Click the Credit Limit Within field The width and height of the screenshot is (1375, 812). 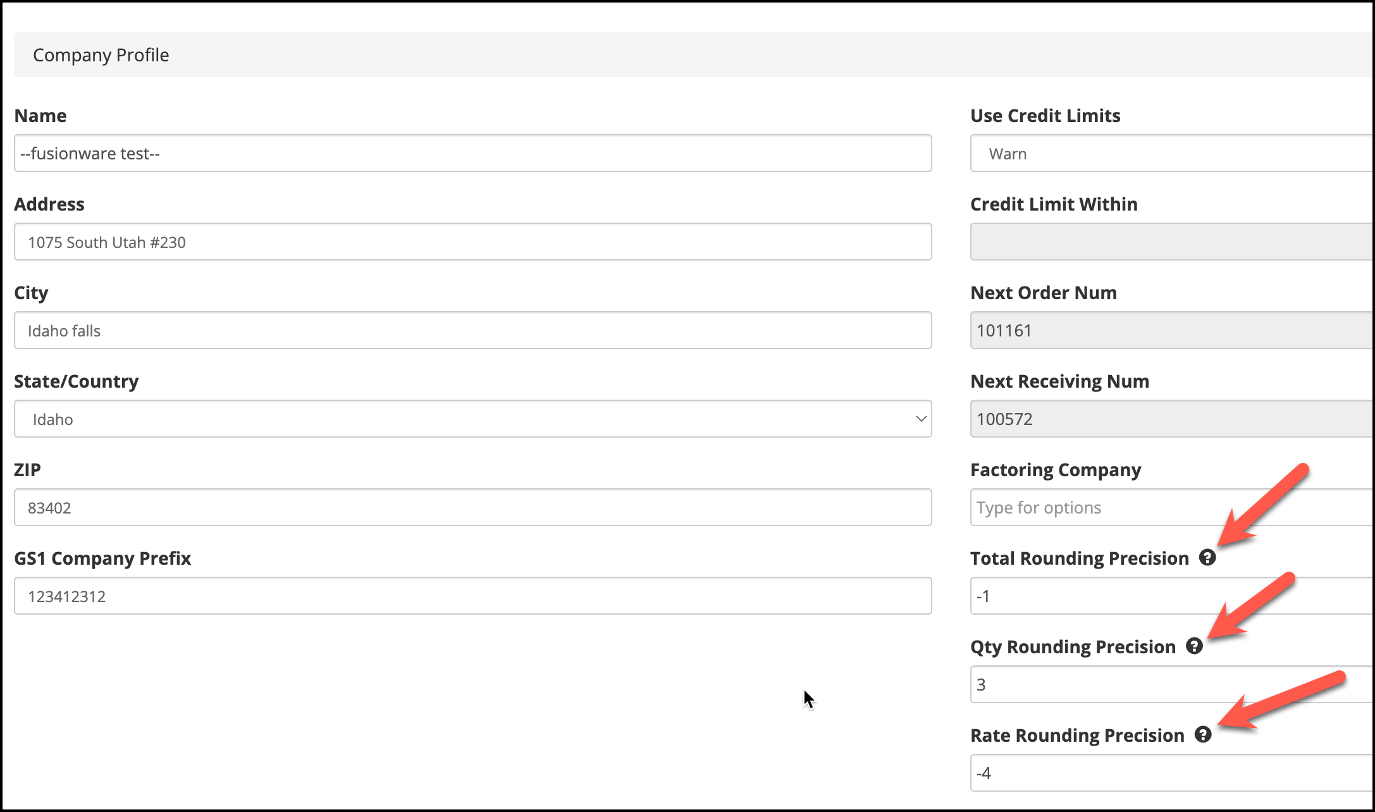click(x=1171, y=242)
